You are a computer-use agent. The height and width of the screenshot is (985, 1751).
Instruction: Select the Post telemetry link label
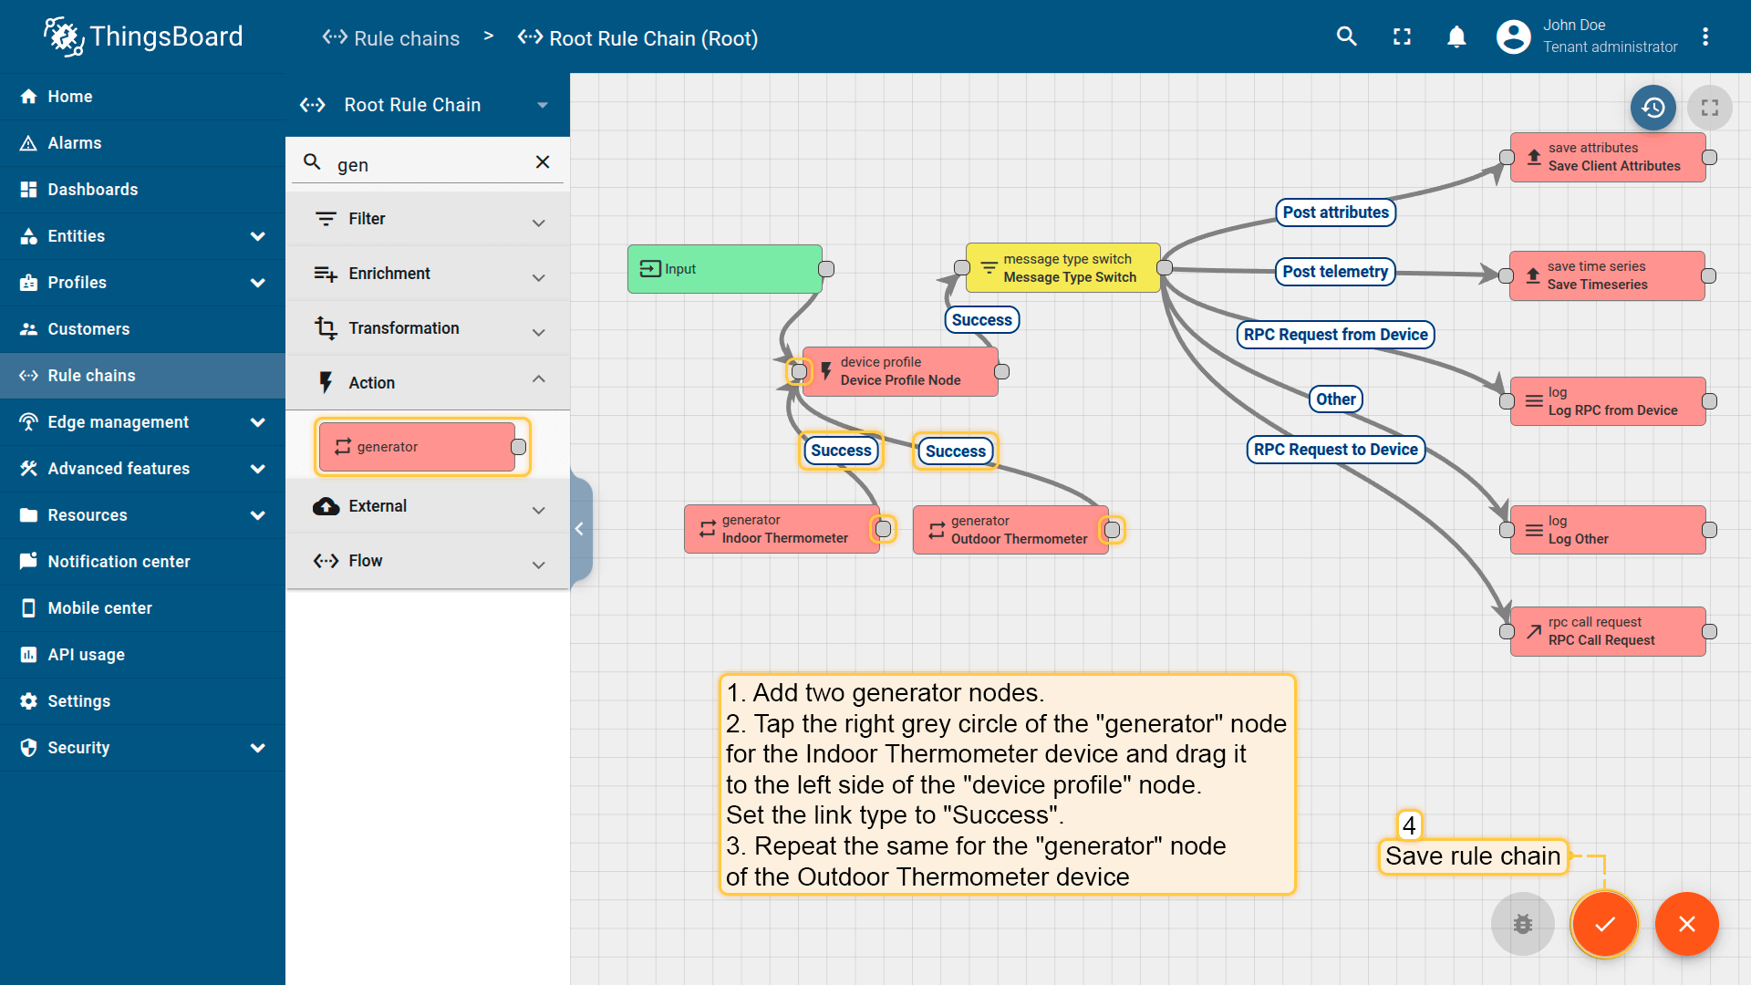(x=1334, y=272)
